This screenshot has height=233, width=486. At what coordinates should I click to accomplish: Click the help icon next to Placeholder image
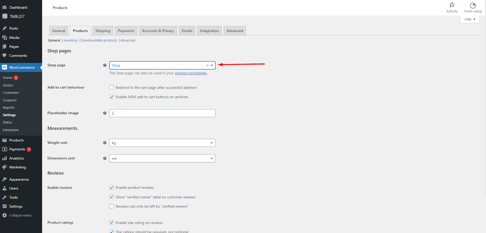click(105, 113)
